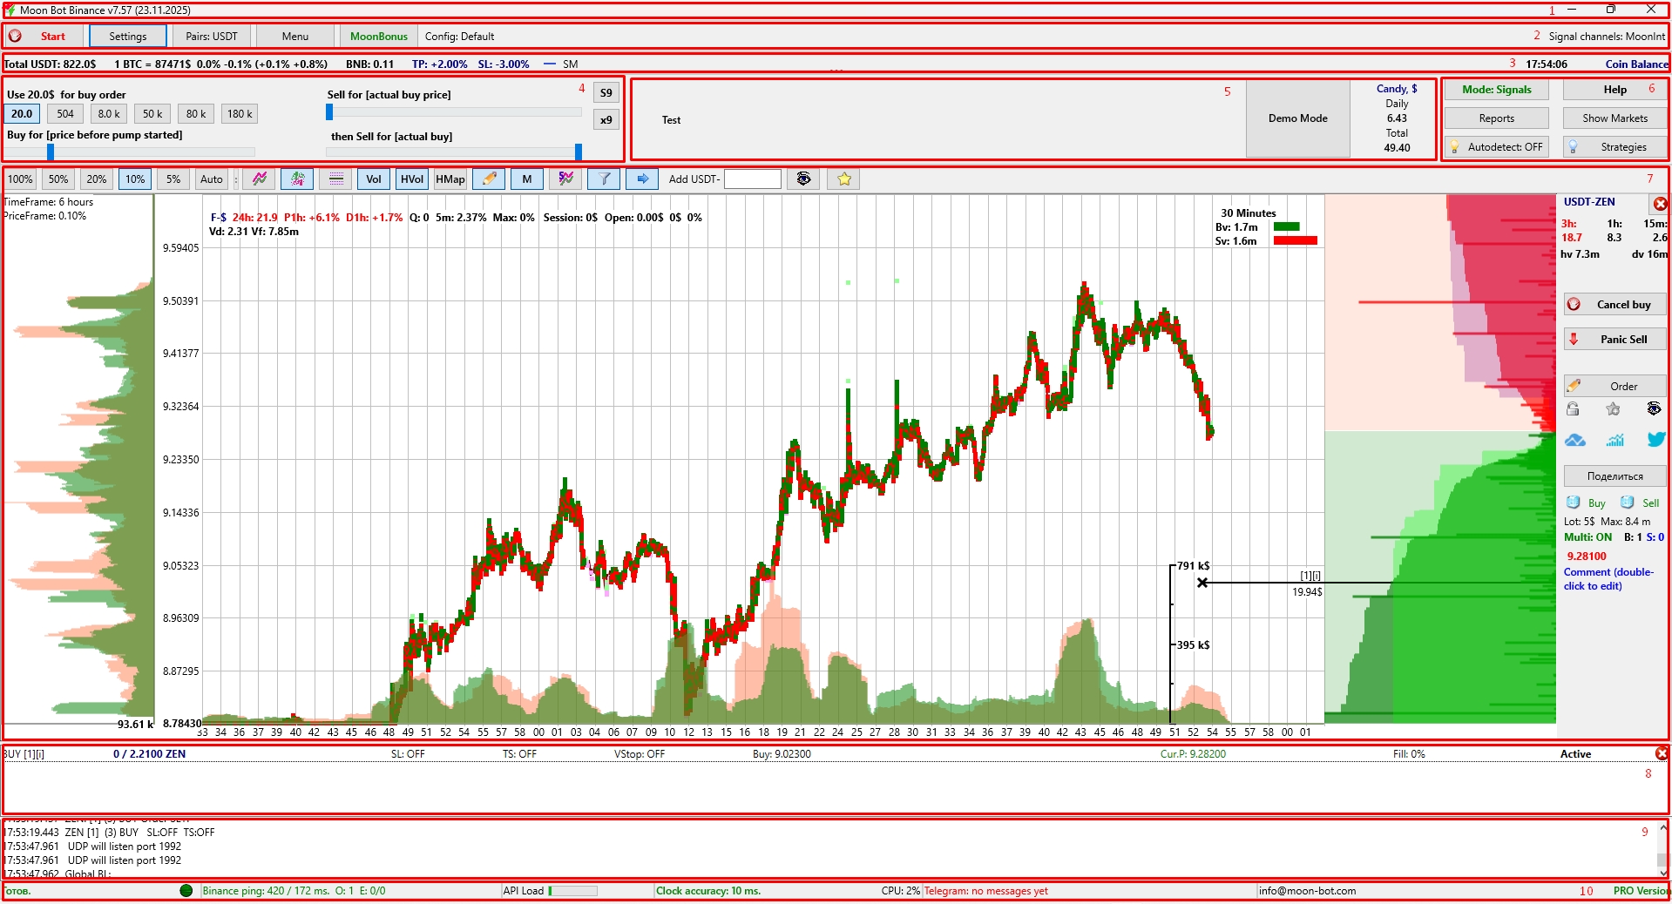The width and height of the screenshot is (1672, 904).
Task: Click the Sell for actual buy price slider
Action: [453, 112]
